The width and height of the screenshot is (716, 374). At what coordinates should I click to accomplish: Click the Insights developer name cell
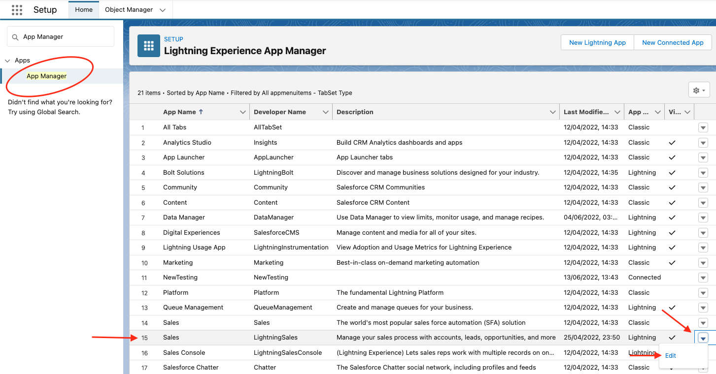pos(266,143)
